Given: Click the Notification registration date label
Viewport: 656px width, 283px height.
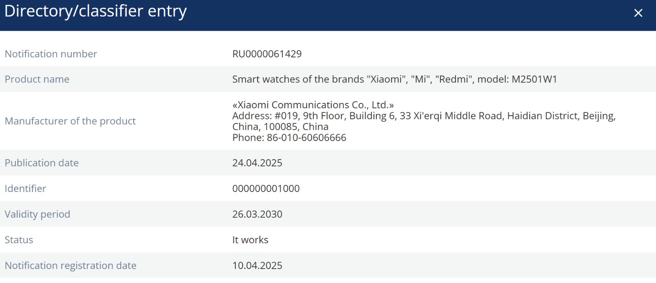Looking at the screenshot, I should pyautogui.click(x=71, y=265).
